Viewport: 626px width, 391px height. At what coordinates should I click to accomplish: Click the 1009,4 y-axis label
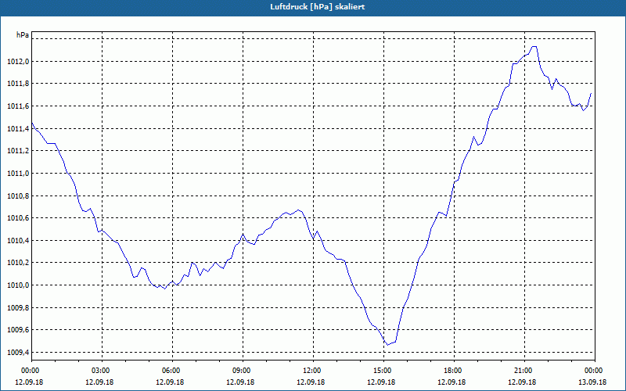click(17, 353)
